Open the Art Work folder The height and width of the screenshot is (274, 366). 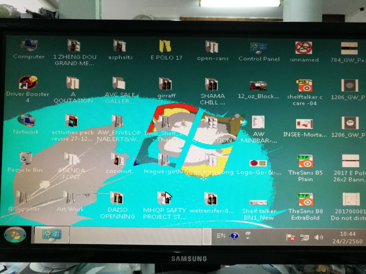point(69,197)
